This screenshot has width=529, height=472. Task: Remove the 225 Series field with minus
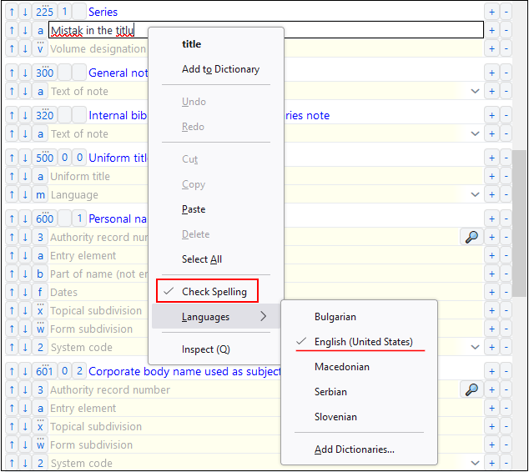506,13
